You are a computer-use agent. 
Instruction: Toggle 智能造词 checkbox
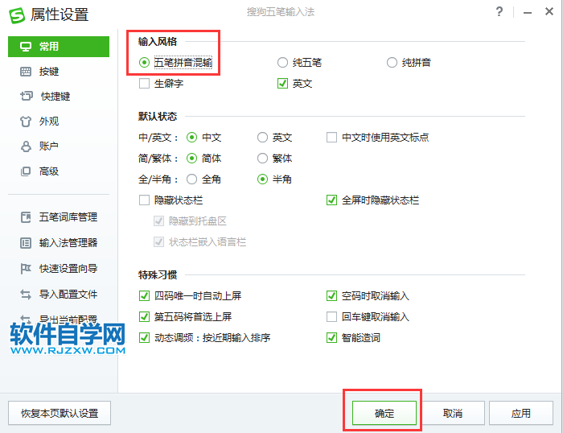click(331, 338)
